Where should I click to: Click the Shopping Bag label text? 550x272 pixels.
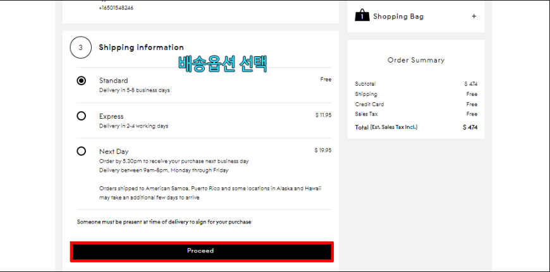(398, 16)
